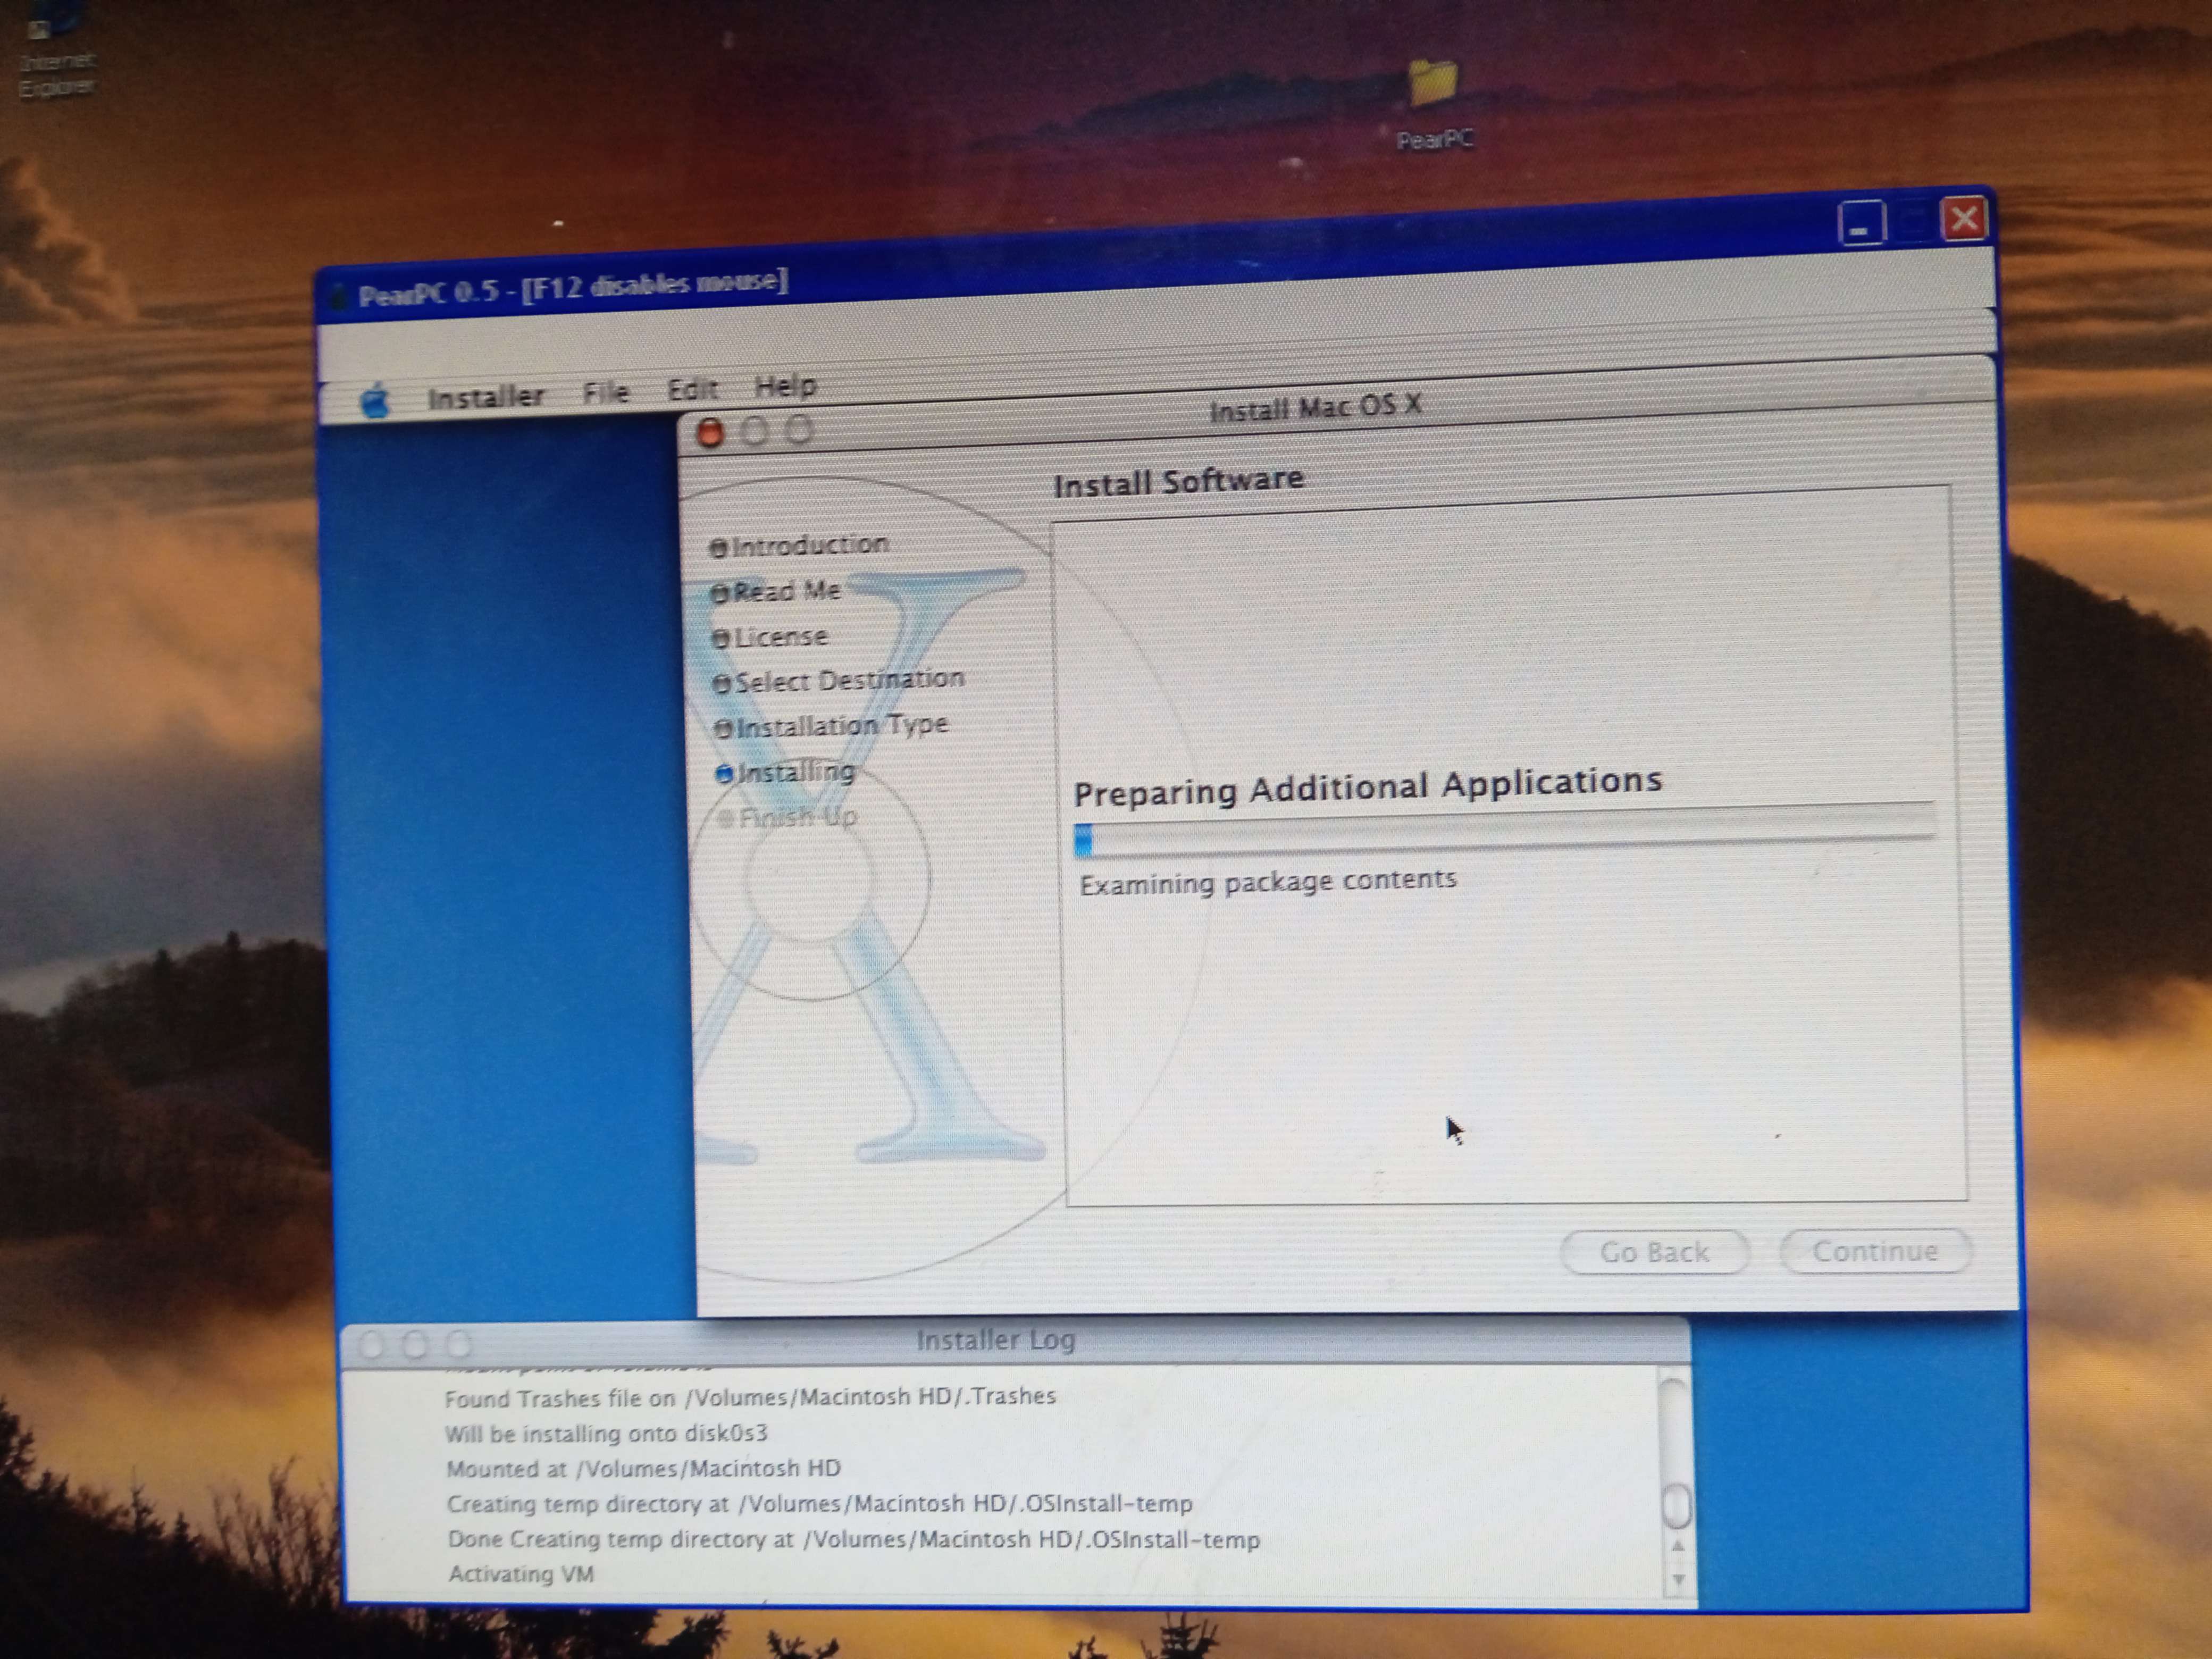Viewport: 2212px width, 1659px height.
Task: Open the Apple menu
Action: click(x=375, y=401)
